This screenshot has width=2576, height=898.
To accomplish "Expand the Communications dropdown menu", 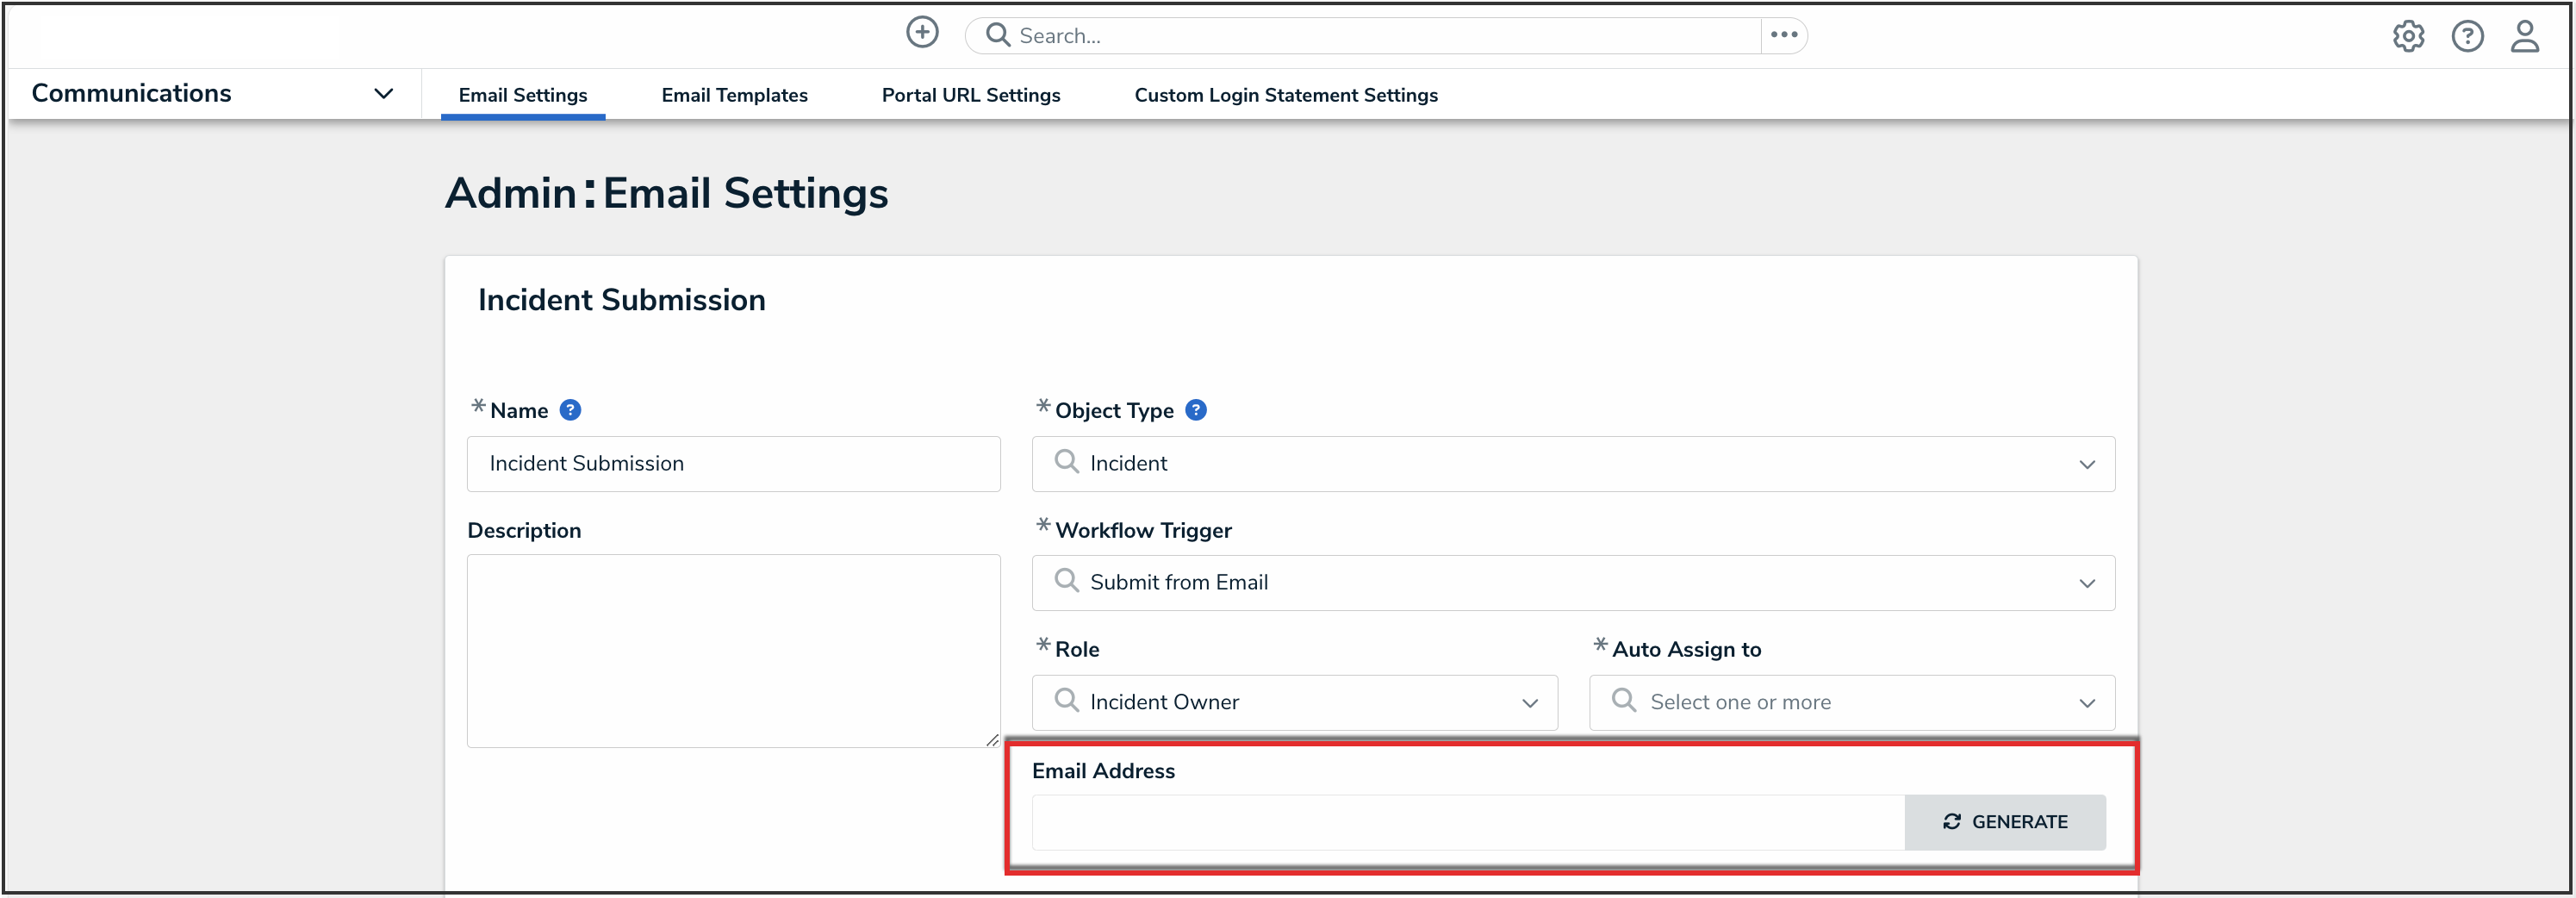I will point(383,93).
